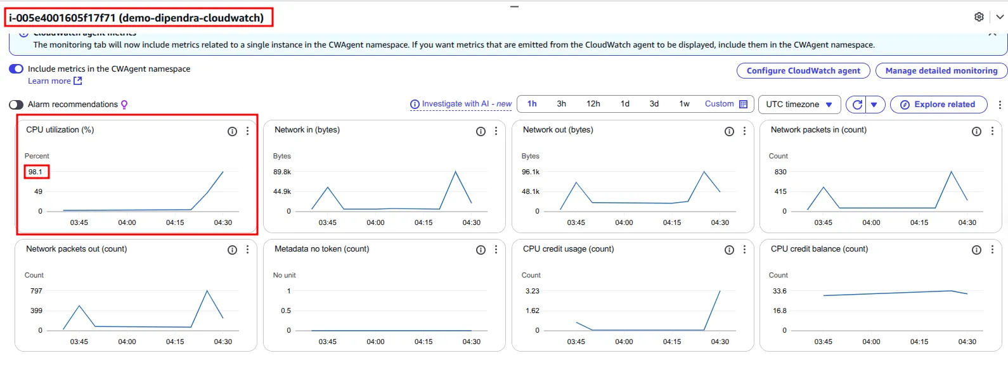Open Network packets in widget menu
1008x365 pixels.
(992, 131)
